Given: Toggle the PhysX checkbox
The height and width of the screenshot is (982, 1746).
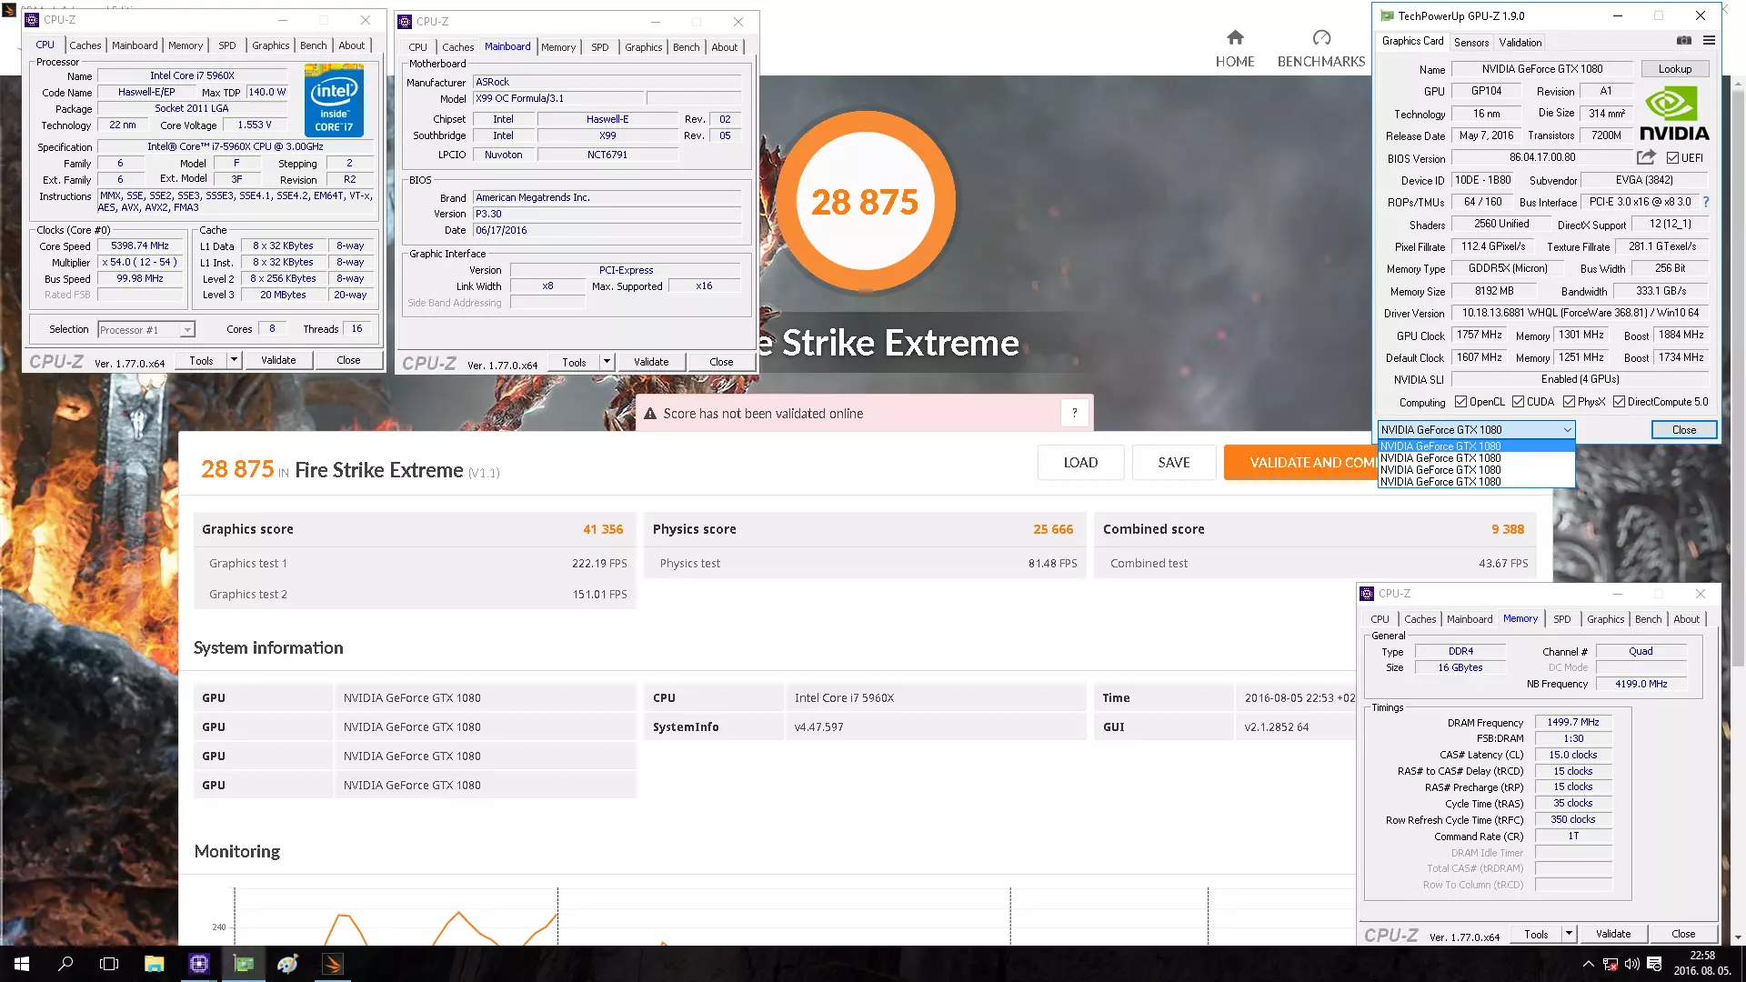Looking at the screenshot, I should pyautogui.click(x=1569, y=402).
